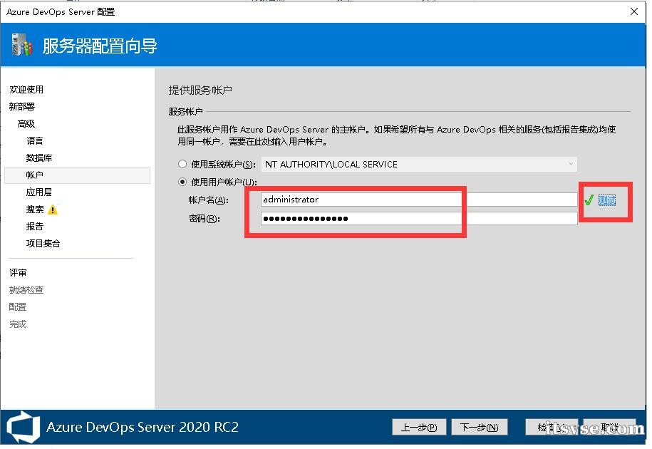Click the 服务帐户 section label

coord(185,111)
